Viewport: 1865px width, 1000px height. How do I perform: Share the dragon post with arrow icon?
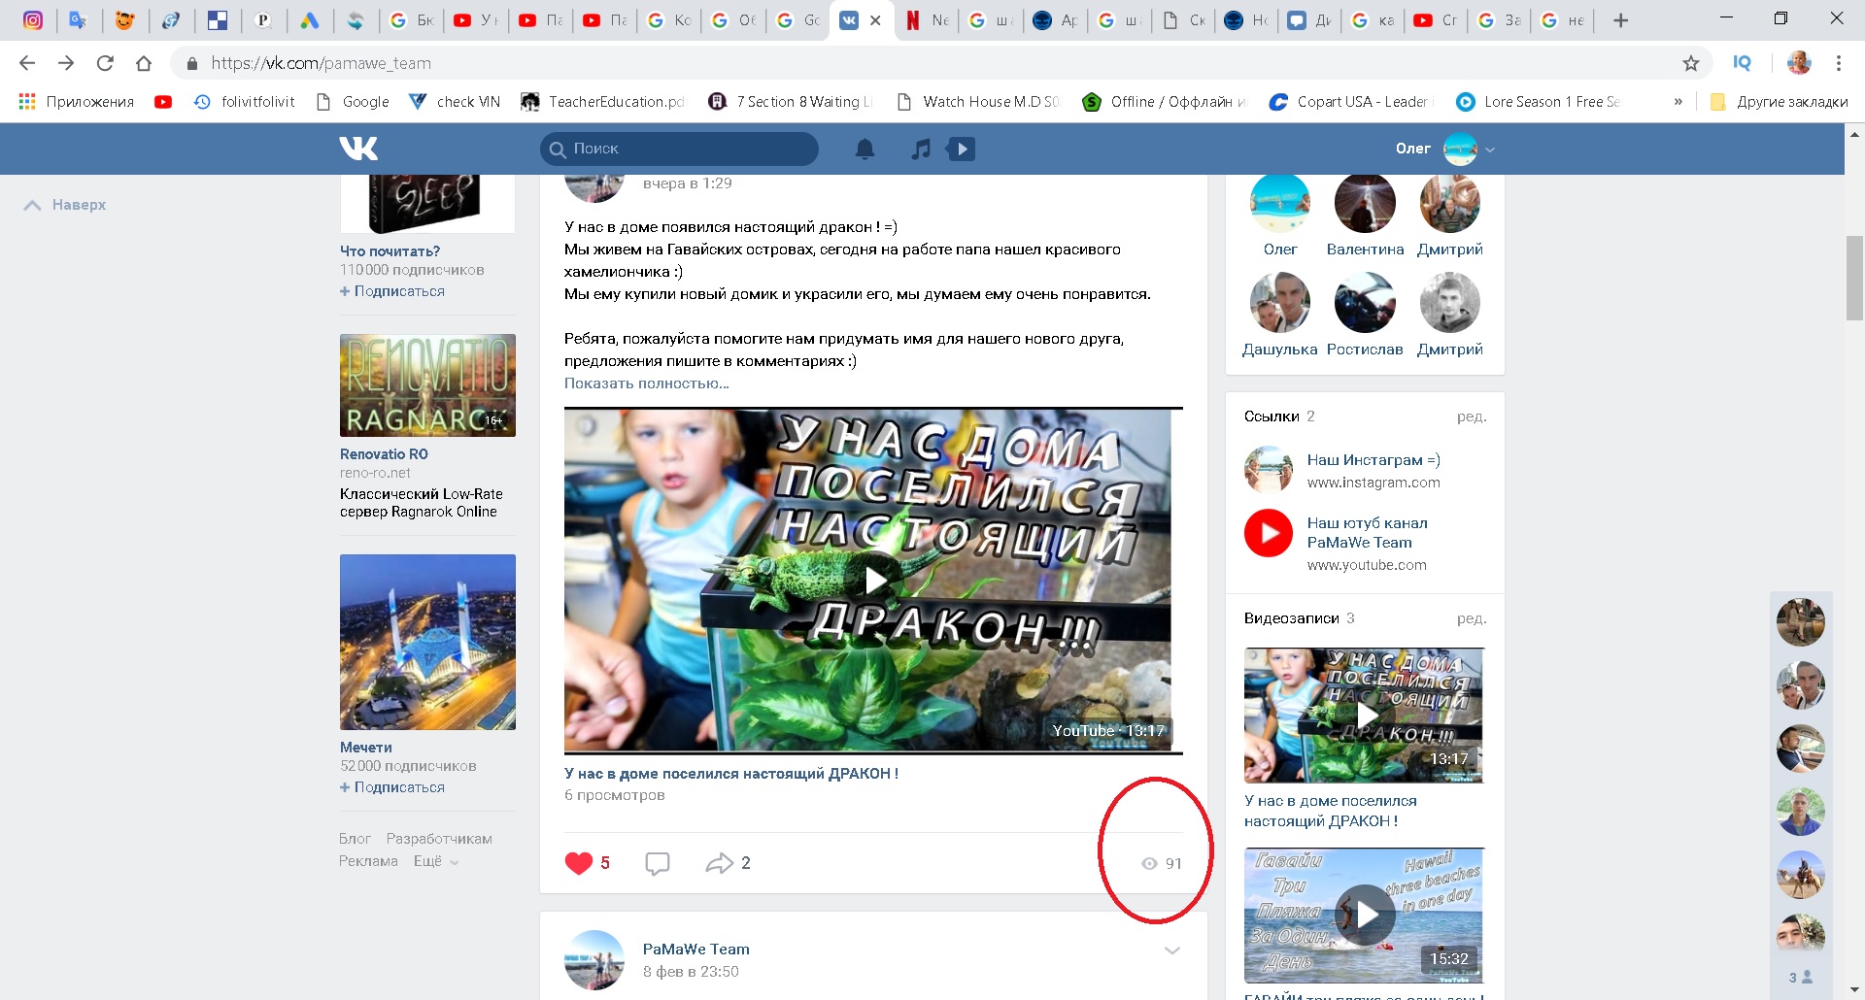coord(720,863)
